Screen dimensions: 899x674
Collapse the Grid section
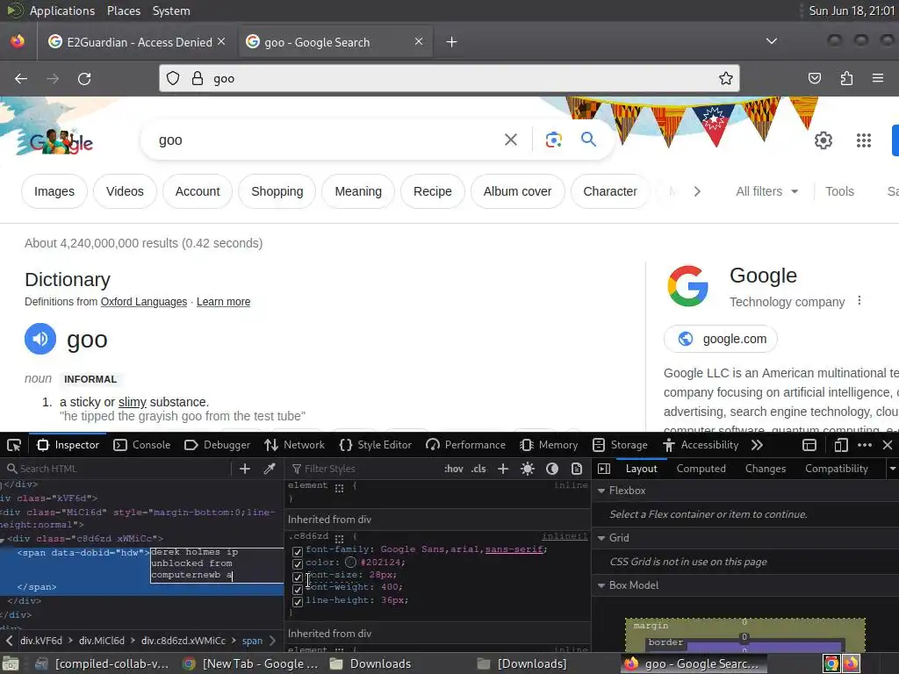click(x=601, y=538)
